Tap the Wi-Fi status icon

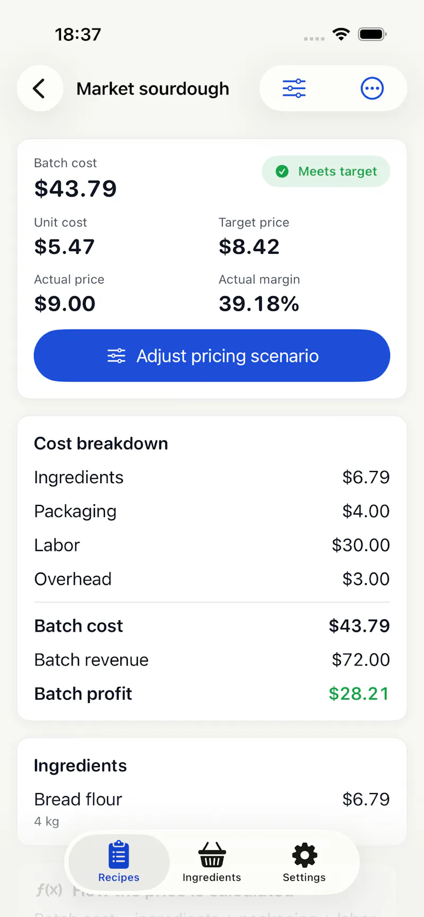[x=341, y=34]
